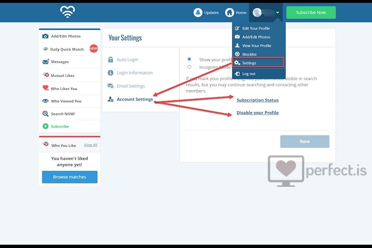Open the Subscription Status link

(x=258, y=100)
